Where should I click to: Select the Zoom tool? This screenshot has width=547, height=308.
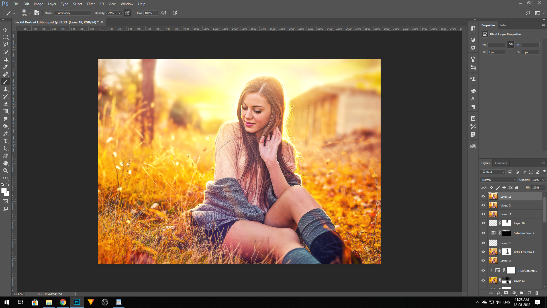click(x=5, y=171)
